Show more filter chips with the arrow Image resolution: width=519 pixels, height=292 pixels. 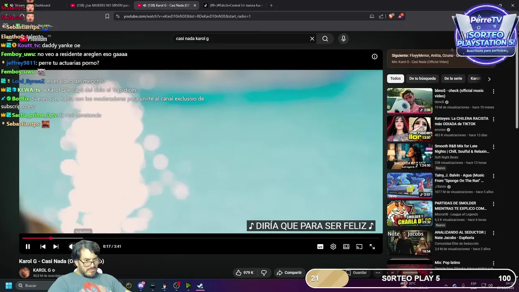point(489,79)
